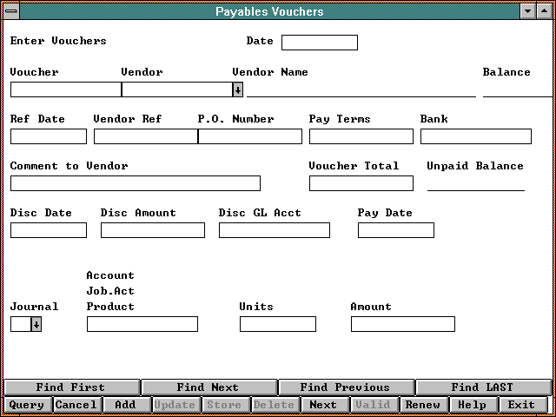
Task: Click the Renew button
Action: point(423,405)
